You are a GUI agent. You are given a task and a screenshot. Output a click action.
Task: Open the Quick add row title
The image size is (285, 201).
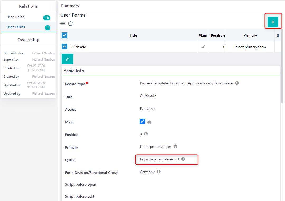78,47
